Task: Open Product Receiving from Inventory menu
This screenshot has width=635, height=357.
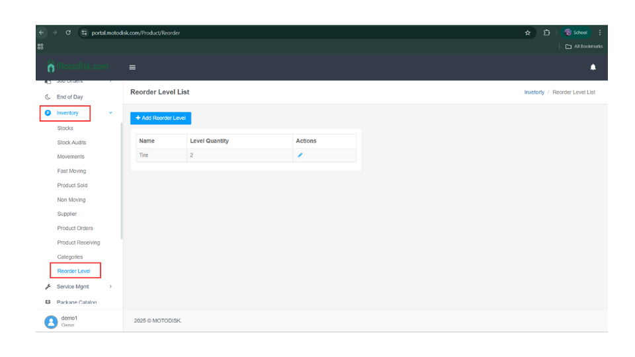Action: click(78, 243)
